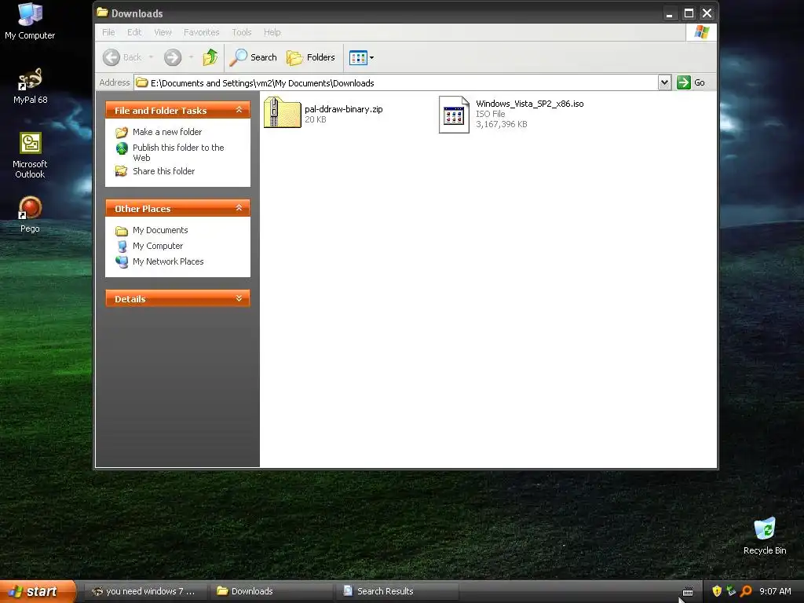Viewport: 804px width, 603px height.
Task: Click the keyboard tray icon
Action: point(688,592)
